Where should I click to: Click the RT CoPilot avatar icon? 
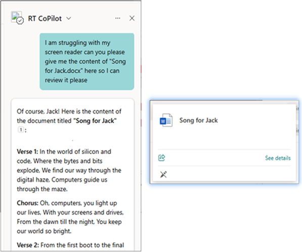17,18
